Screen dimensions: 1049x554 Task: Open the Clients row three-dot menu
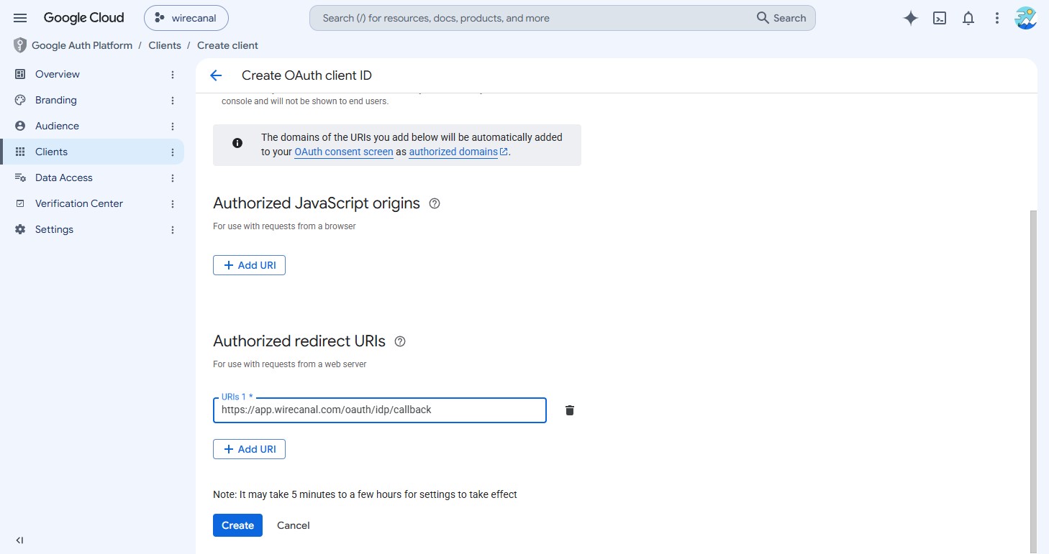(x=173, y=152)
